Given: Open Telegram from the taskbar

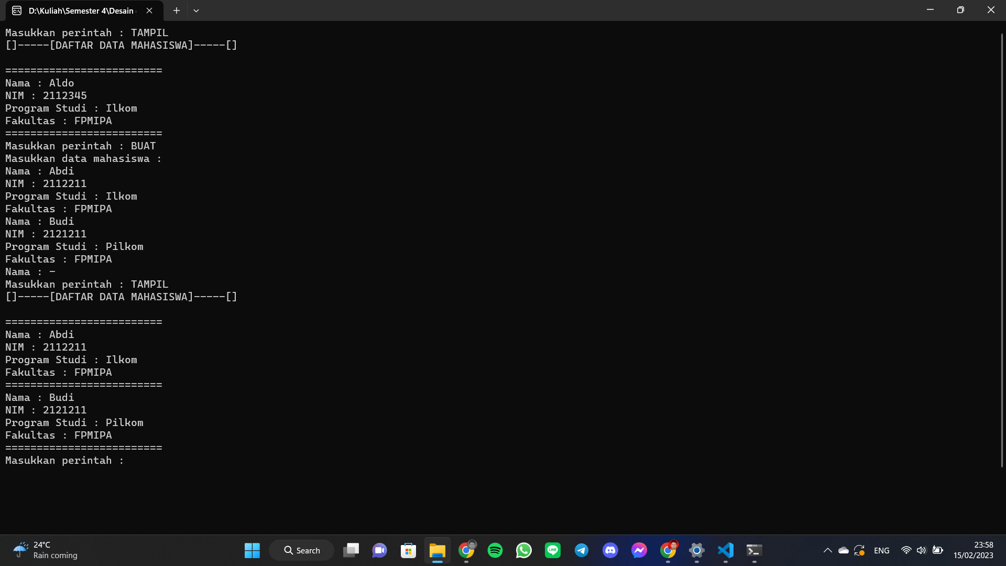Looking at the screenshot, I should (x=582, y=550).
